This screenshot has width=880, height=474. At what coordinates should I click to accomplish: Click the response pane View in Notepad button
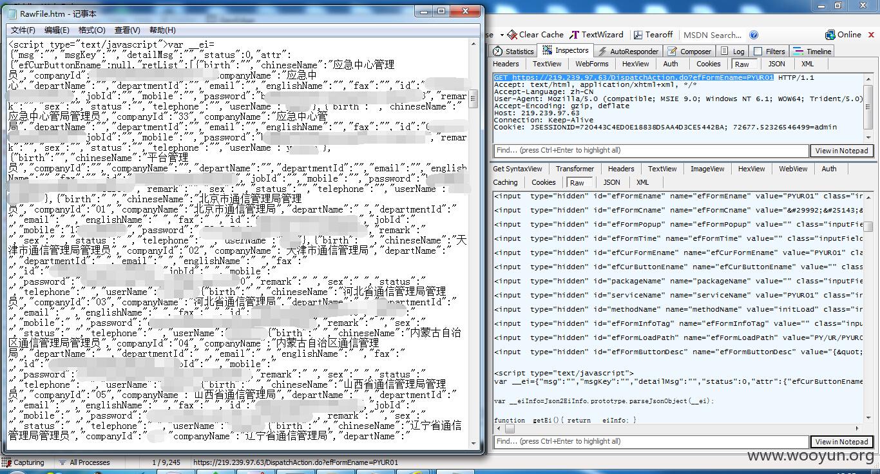[x=841, y=442]
